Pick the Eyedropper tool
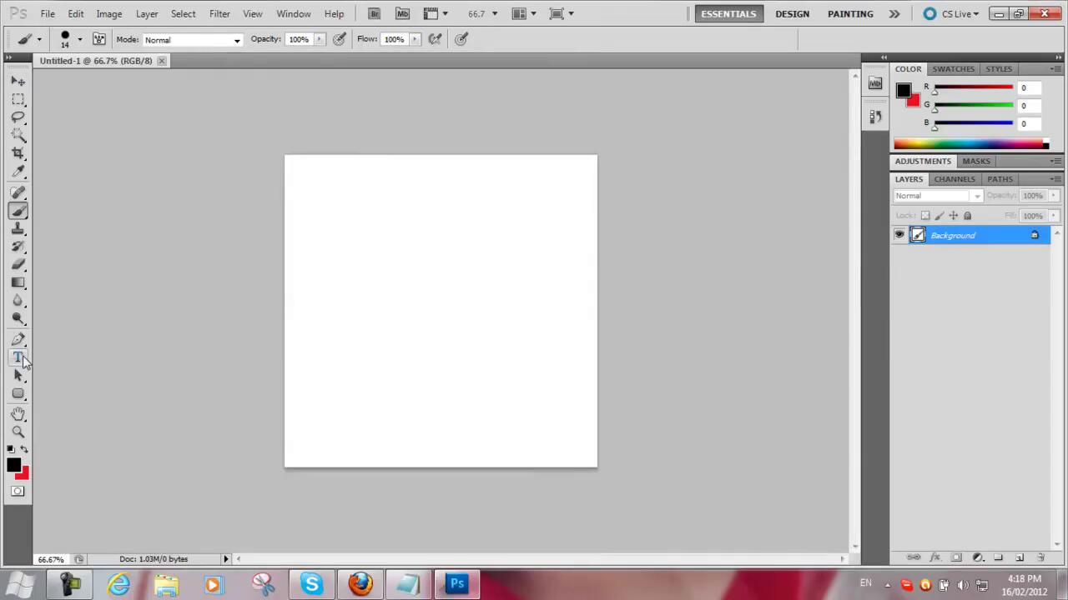Screen dimensions: 1068x600 point(18,172)
